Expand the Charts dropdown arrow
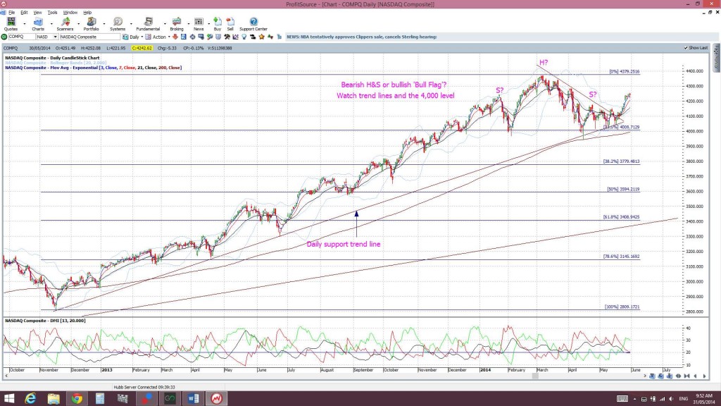The width and height of the screenshot is (721, 406). 51,23
